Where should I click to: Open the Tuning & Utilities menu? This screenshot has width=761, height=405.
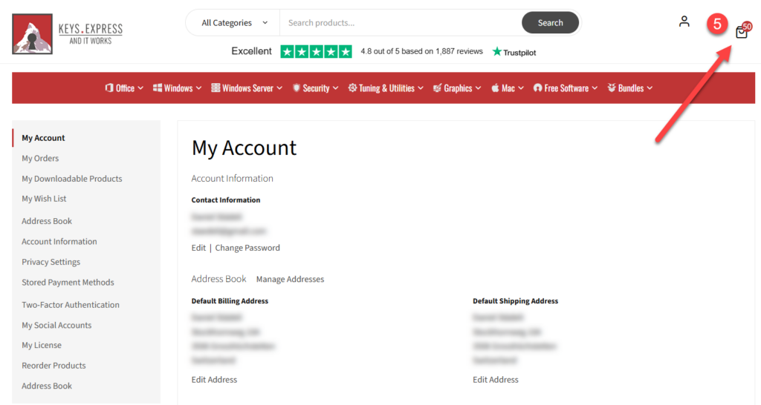[386, 88]
